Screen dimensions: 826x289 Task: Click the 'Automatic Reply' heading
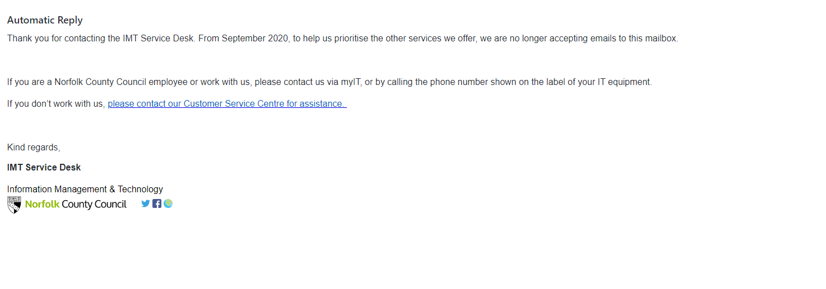[45, 20]
